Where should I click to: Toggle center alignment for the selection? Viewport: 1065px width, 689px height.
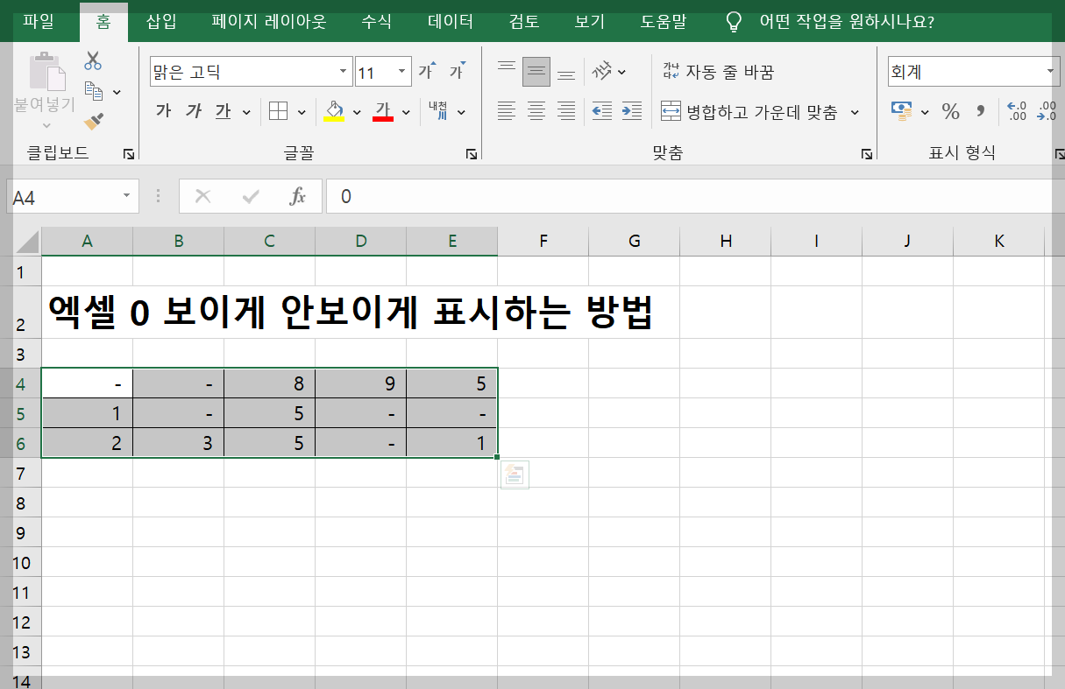(x=536, y=111)
